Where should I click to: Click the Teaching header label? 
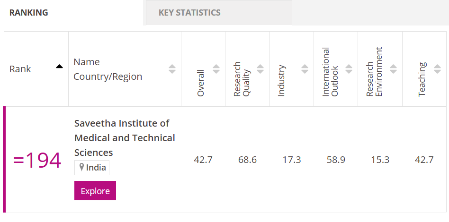422,79
